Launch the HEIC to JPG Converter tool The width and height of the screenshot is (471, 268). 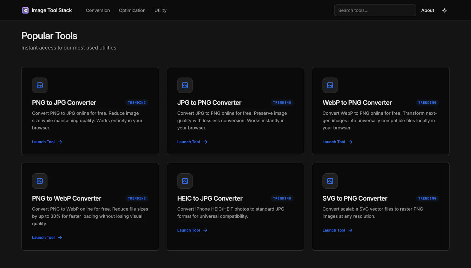click(x=192, y=230)
